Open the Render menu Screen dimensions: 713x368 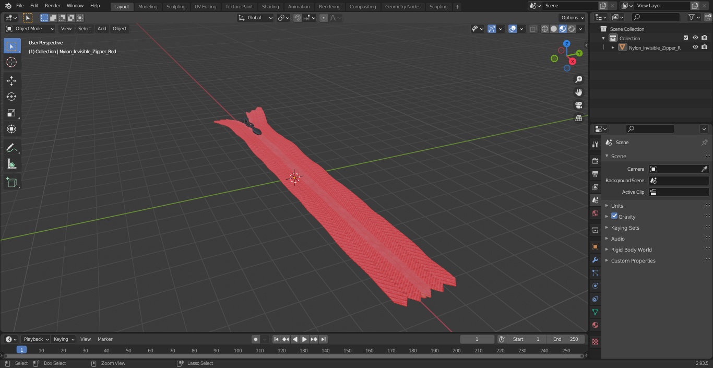pos(52,6)
